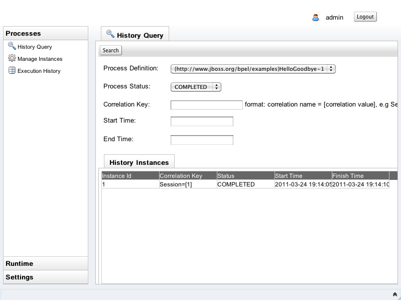401x300 pixels.
Task: Select the instance row with Session=[1]
Action: pyautogui.click(x=245, y=184)
